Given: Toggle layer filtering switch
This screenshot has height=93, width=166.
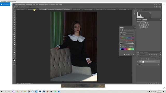Looking at the screenshot, I should [161, 55].
